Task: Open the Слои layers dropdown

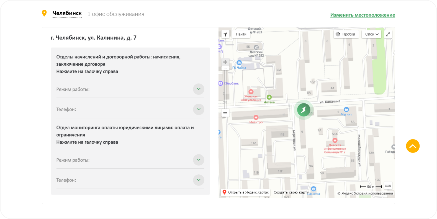Action: (371, 34)
